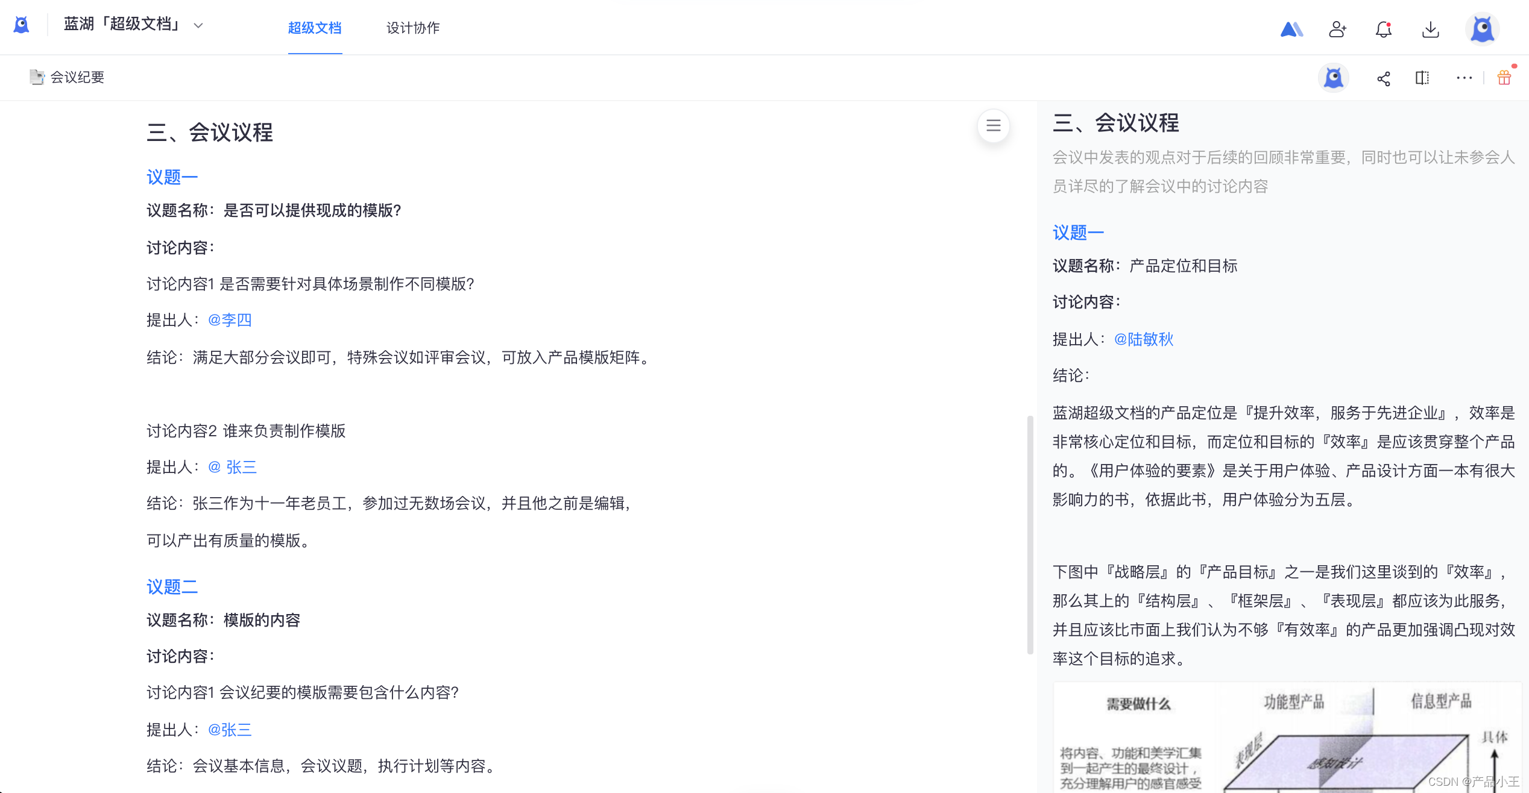
Task: Click the @李四 mention link
Action: pos(230,320)
